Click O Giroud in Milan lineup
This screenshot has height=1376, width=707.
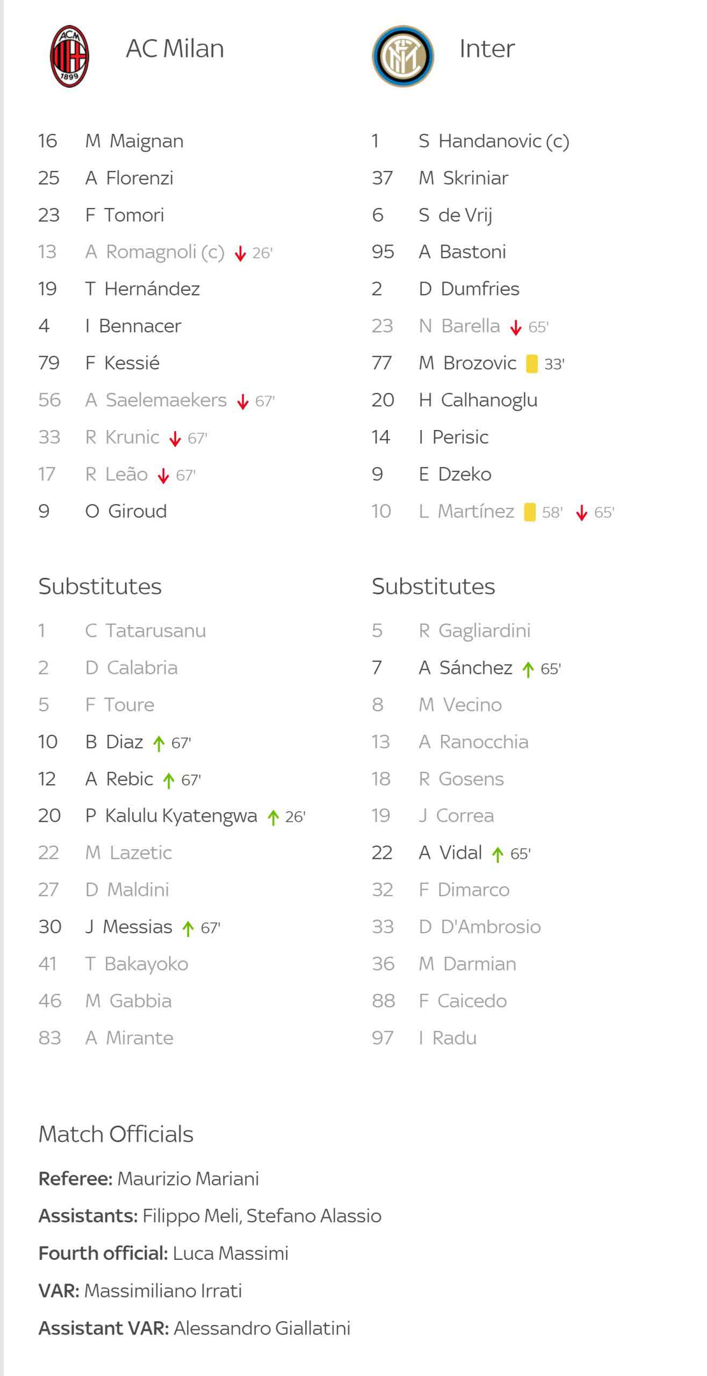[126, 511]
